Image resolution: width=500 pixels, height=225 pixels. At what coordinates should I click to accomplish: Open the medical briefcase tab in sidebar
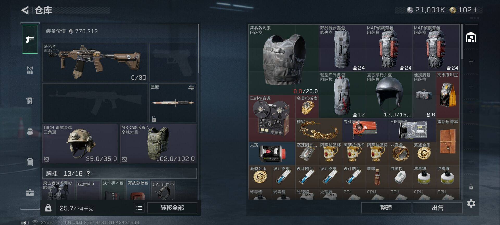click(x=30, y=192)
